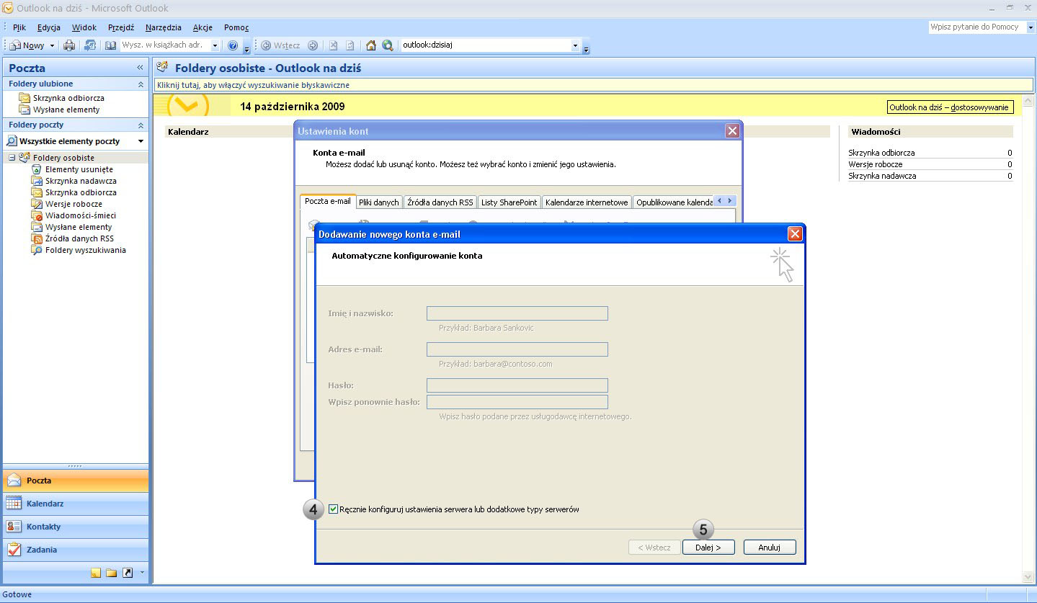This screenshot has width=1037, height=603.
Task: Click the blue Help question mark icon
Action: pos(233,45)
